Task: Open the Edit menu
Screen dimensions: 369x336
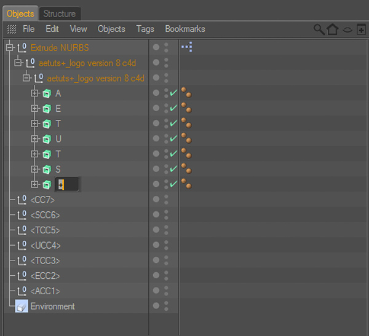Action: 52,29
